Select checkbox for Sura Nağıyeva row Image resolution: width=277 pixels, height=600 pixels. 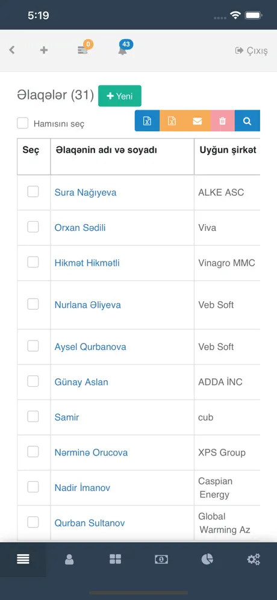click(x=33, y=192)
